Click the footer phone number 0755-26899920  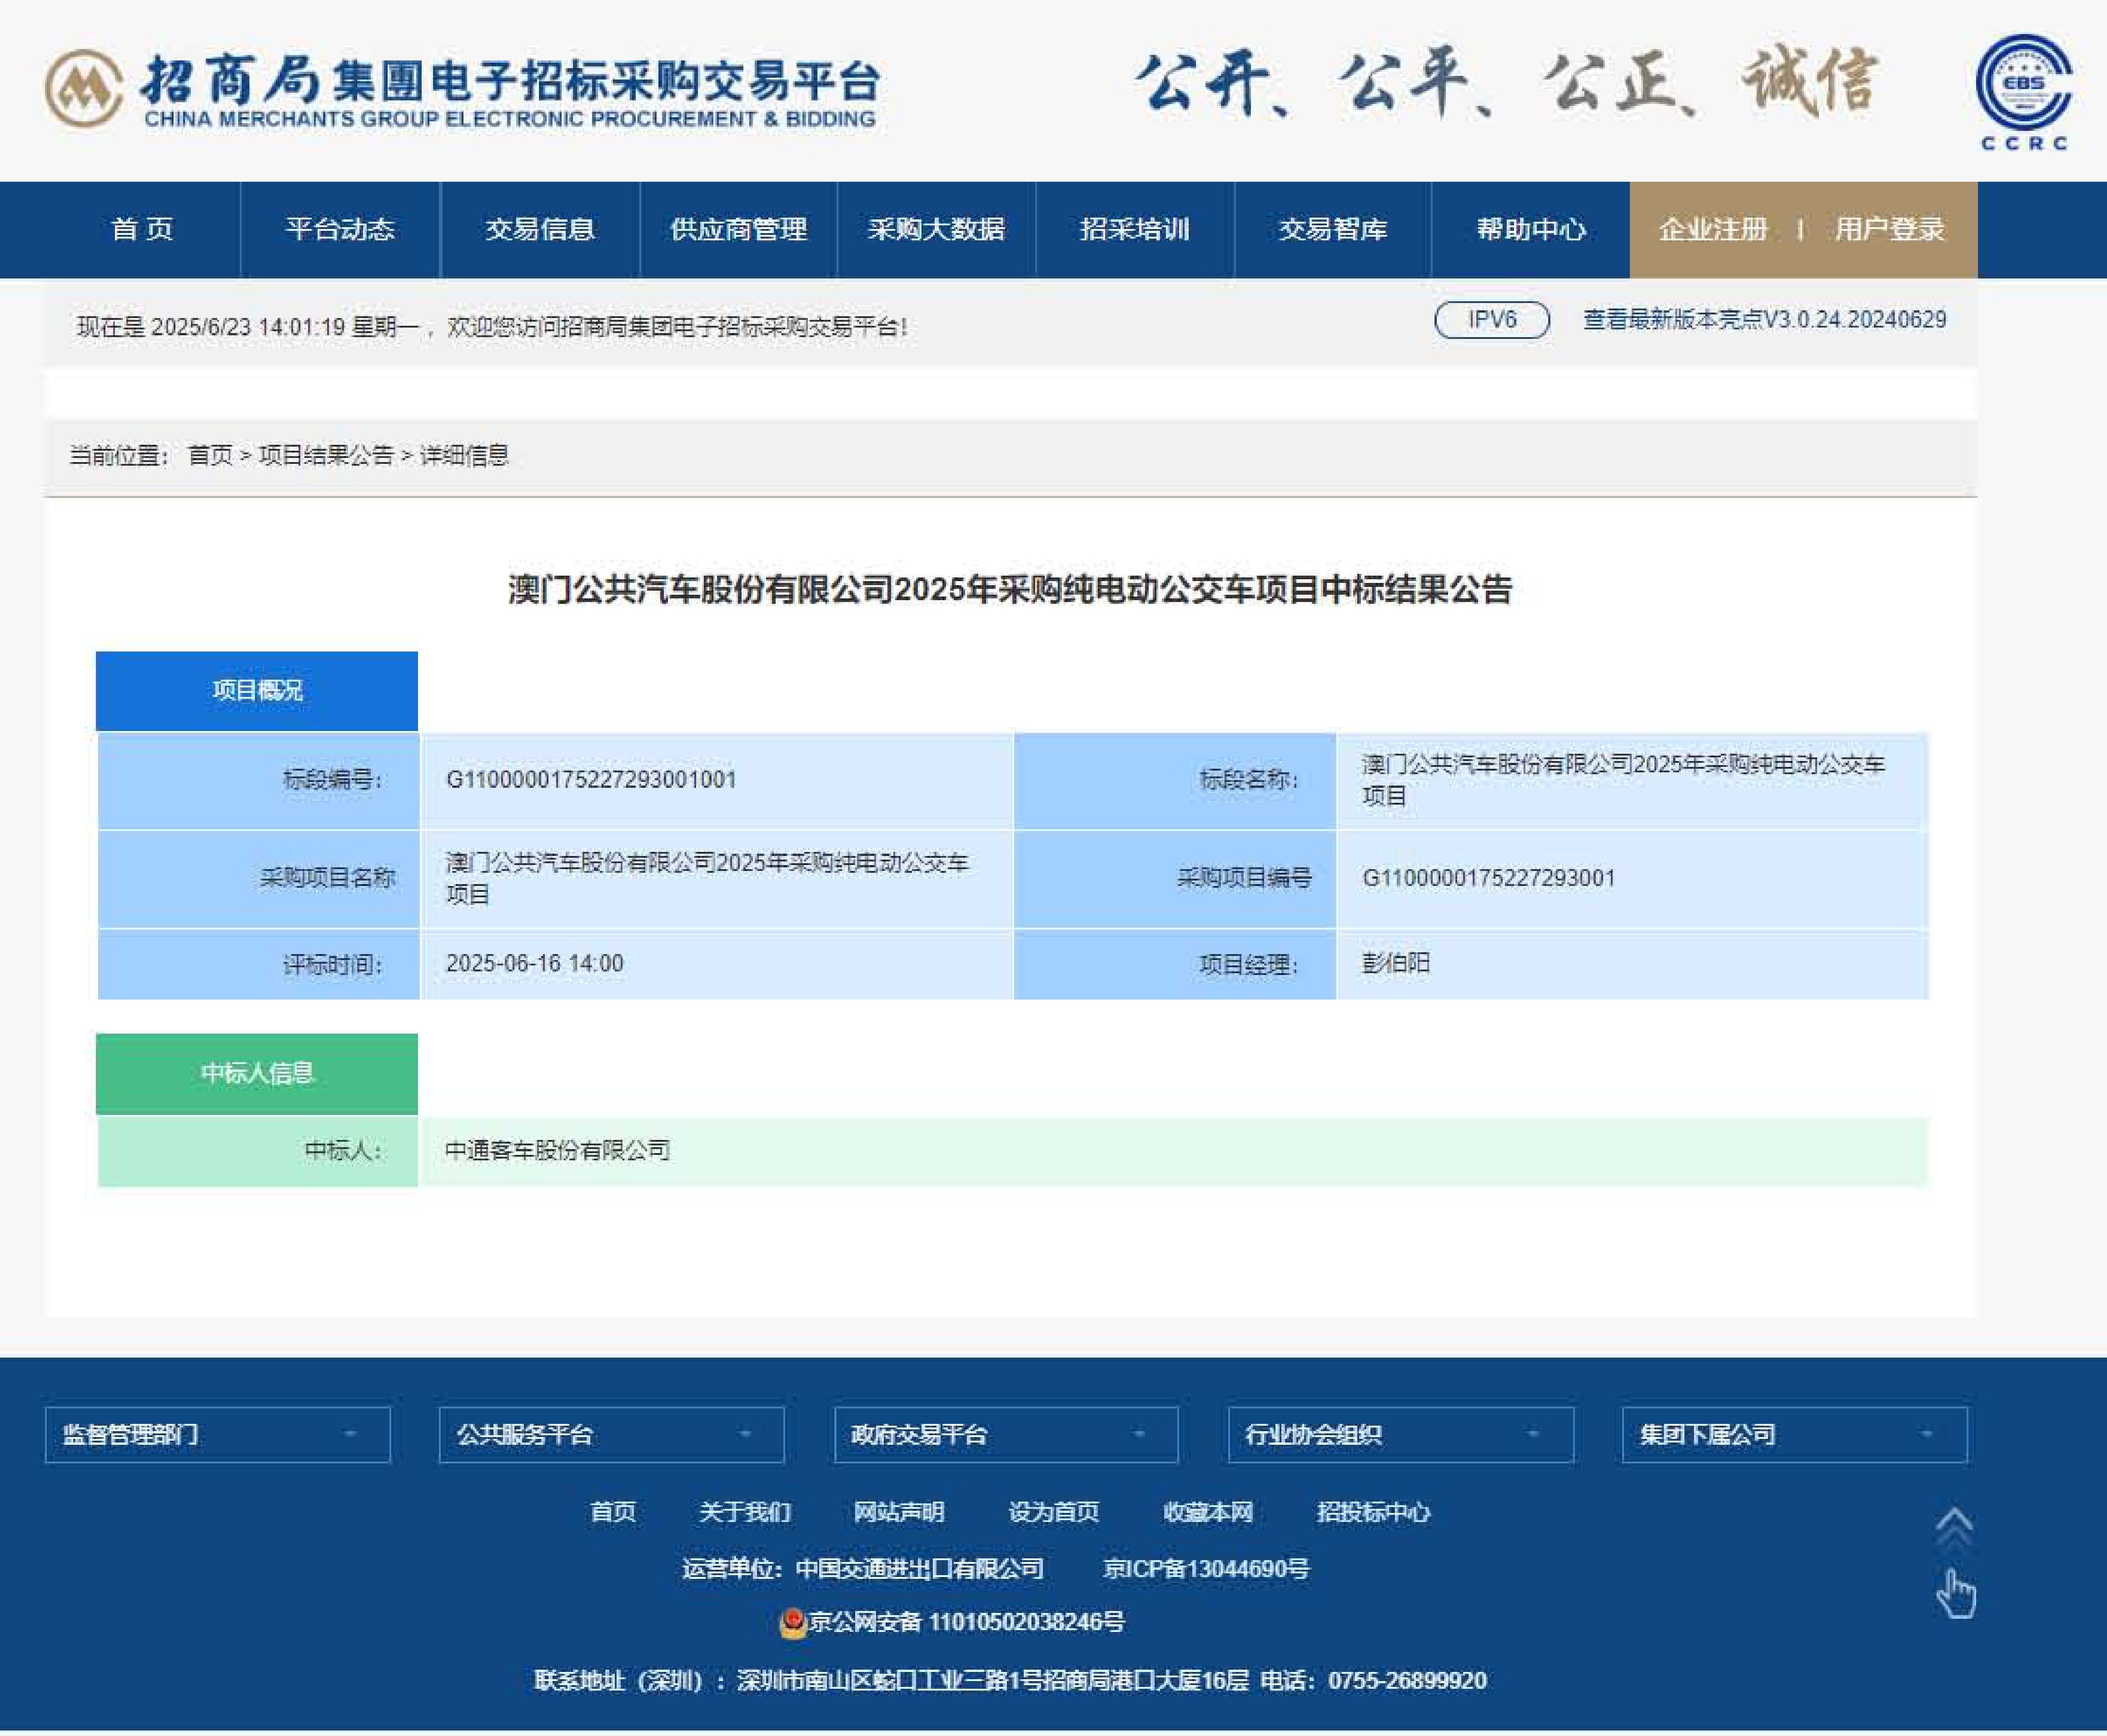pyautogui.click(x=1407, y=1682)
